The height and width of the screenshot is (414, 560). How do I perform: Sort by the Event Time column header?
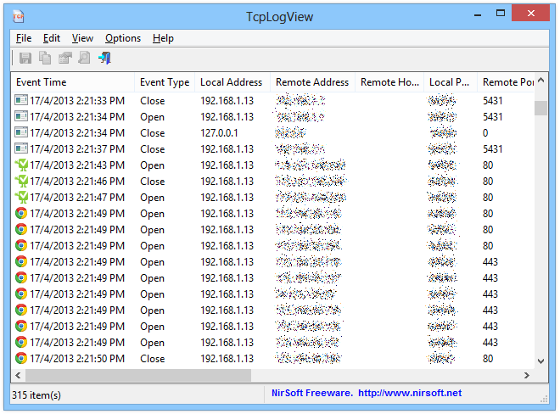74,82
